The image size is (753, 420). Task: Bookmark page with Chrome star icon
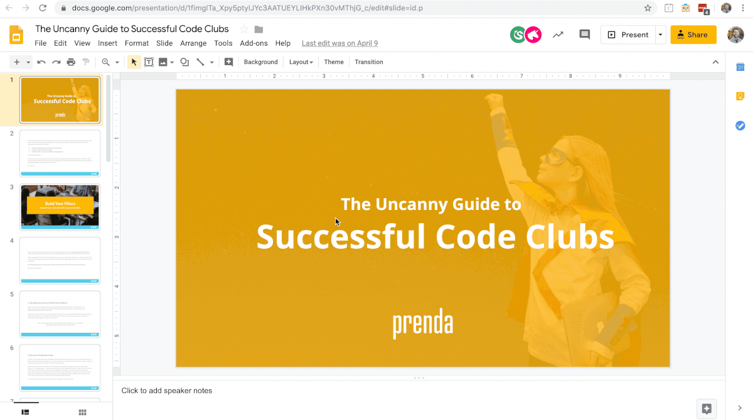point(648,8)
